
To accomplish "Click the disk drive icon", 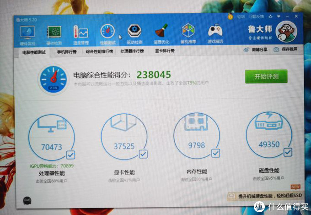I will tap(269, 121).
